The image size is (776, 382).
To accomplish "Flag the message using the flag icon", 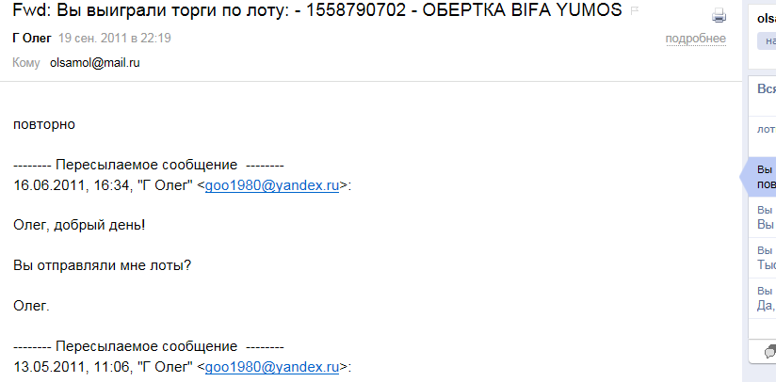I will [x=635, y=11].
